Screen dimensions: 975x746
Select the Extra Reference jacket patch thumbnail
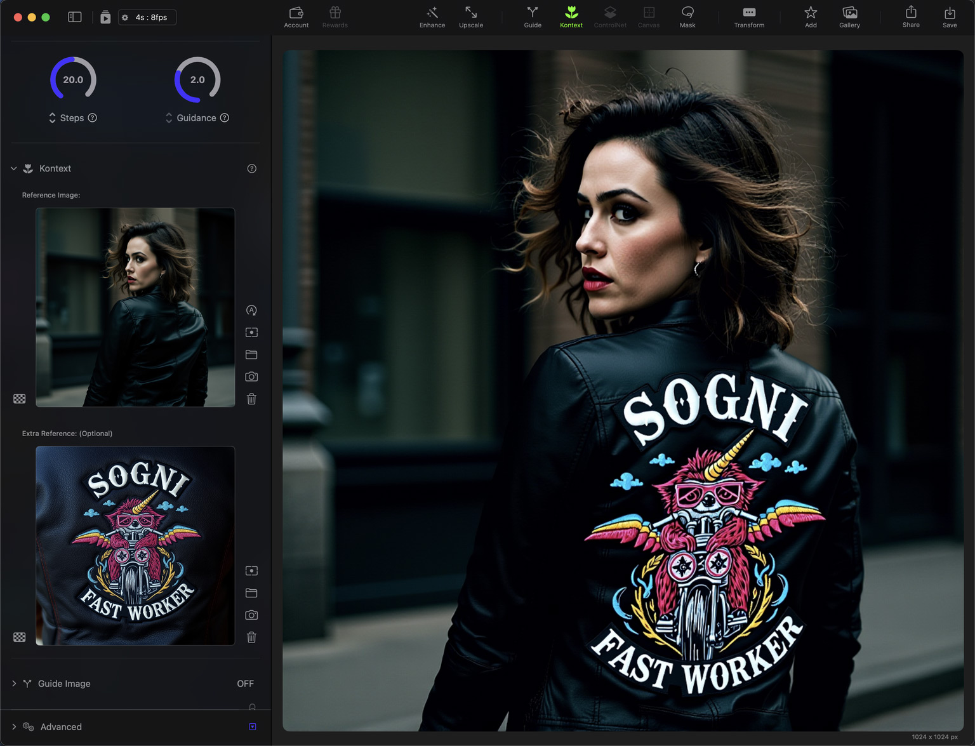[135, 546]
